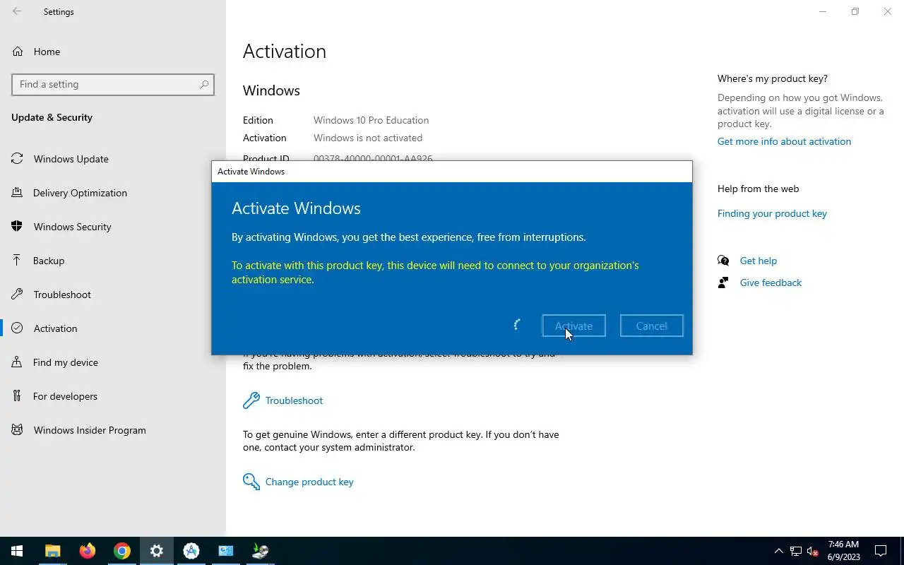Click the For developers tools icon
904x565 pixels.
(x=17, y=396)
